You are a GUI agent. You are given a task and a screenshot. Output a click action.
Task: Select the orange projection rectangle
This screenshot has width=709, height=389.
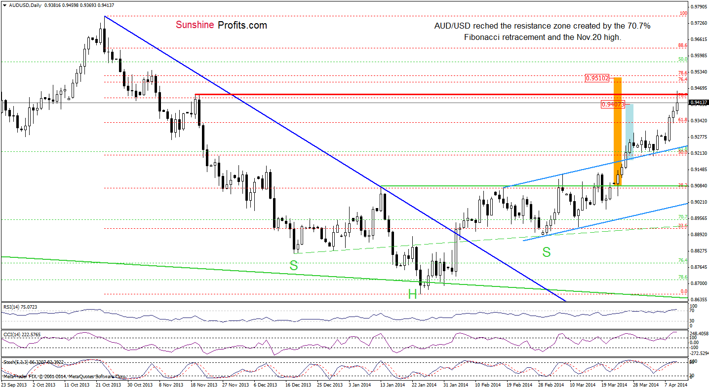point(617,132)
